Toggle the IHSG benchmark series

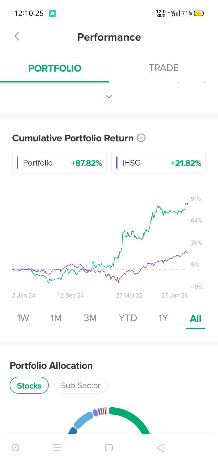click(159, 163)
